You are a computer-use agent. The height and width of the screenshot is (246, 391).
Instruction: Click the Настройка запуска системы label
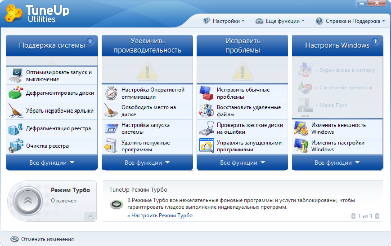tap(146, 128)
